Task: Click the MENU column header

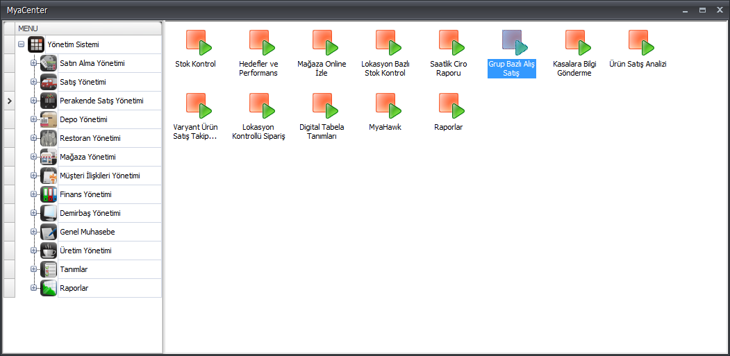Action: pyautogui.click(x=88, y=28)
